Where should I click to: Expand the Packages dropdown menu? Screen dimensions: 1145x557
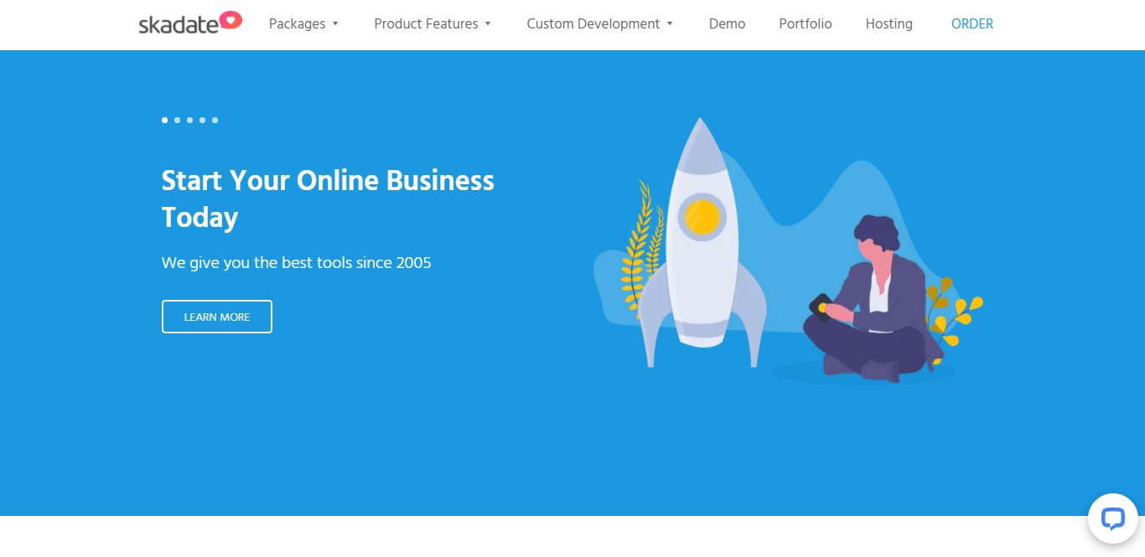tap(303, 24)
